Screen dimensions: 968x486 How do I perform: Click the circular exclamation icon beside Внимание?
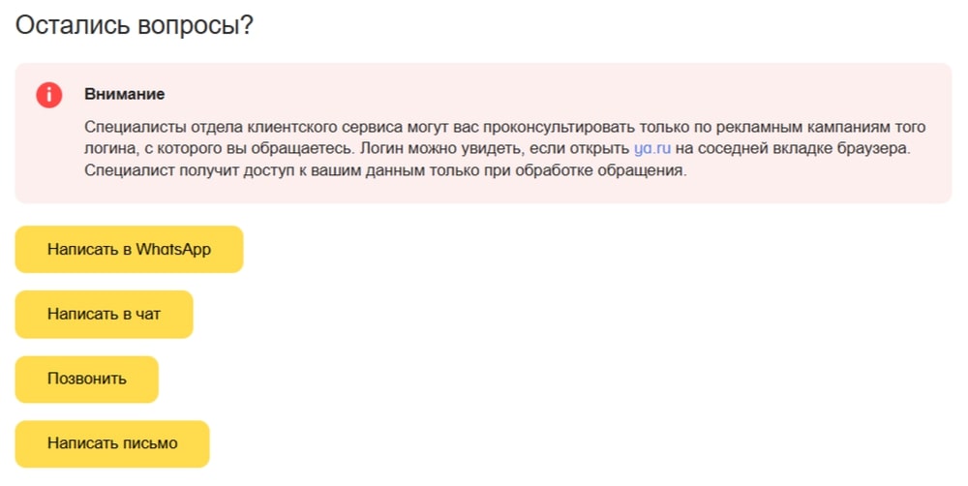(48, 95)
